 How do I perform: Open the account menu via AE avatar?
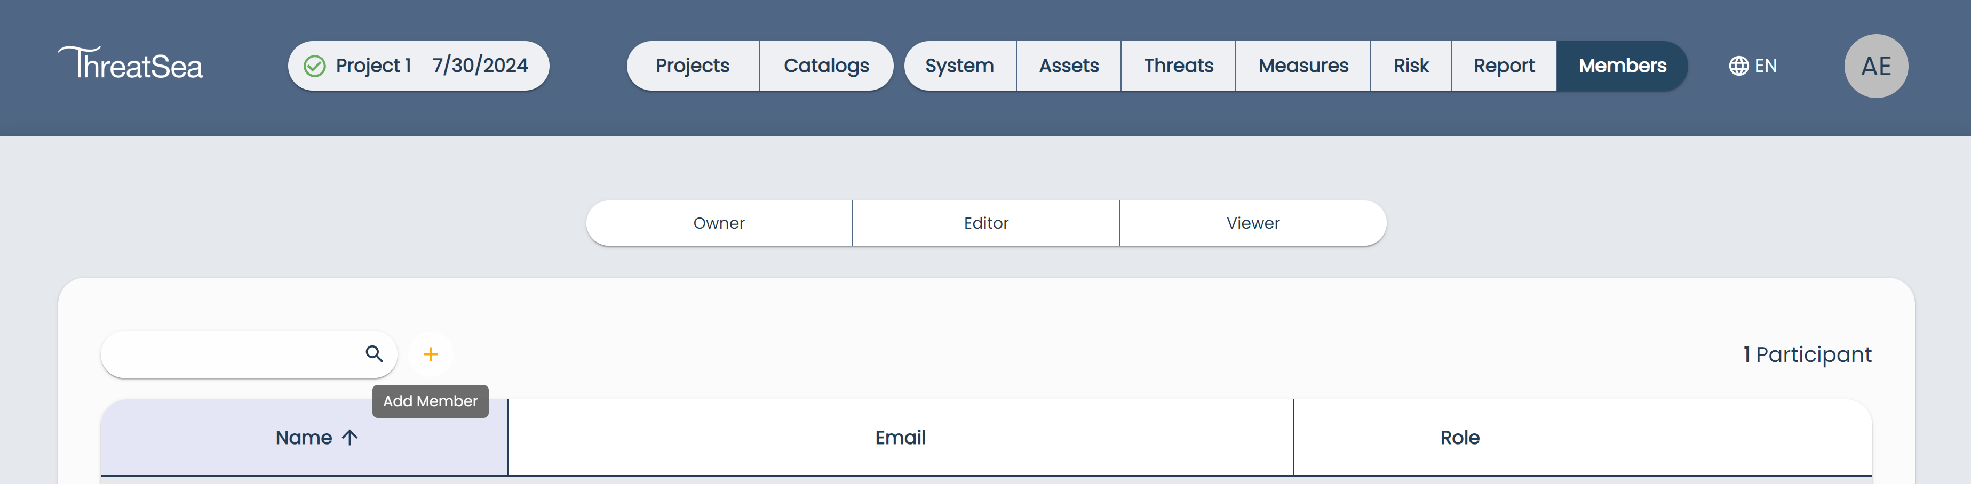pyautogui.click(x=1876, y=66)
